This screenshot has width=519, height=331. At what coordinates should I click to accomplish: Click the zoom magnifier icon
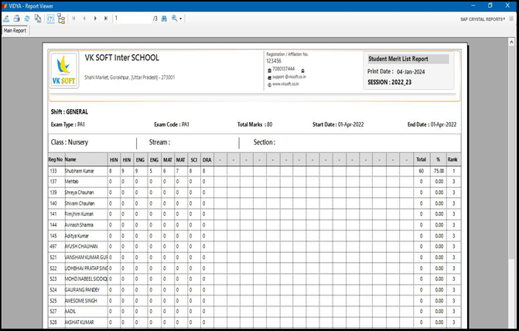point(174,19)
